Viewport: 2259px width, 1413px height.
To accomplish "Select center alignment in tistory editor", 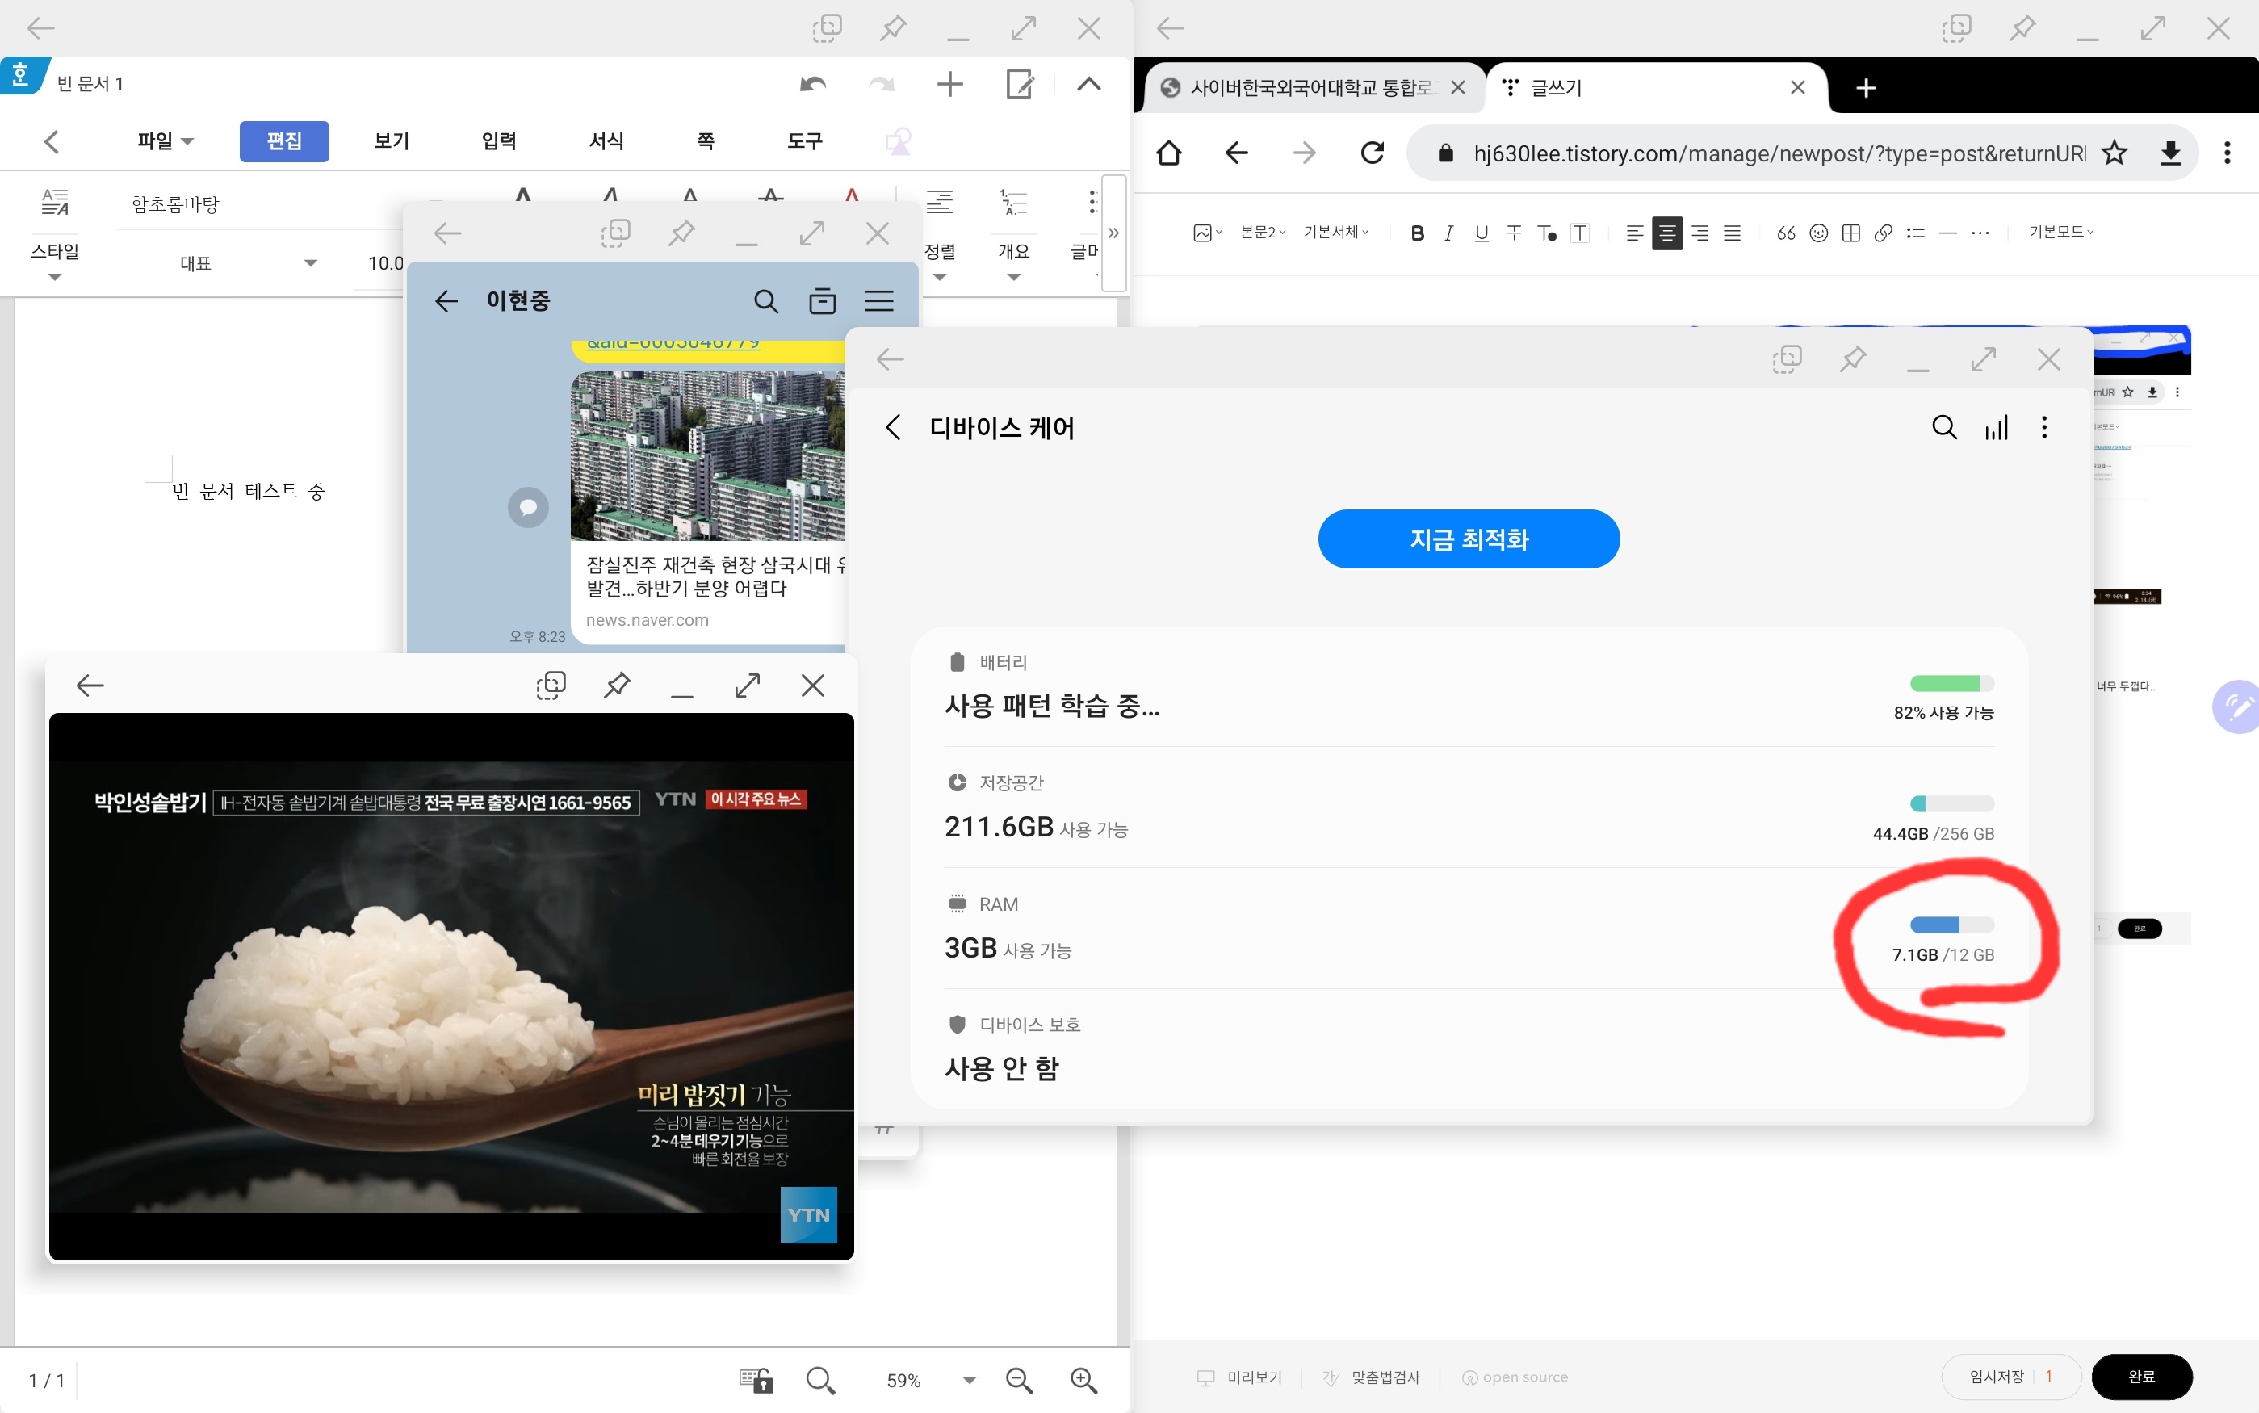I will (1666, 233).
